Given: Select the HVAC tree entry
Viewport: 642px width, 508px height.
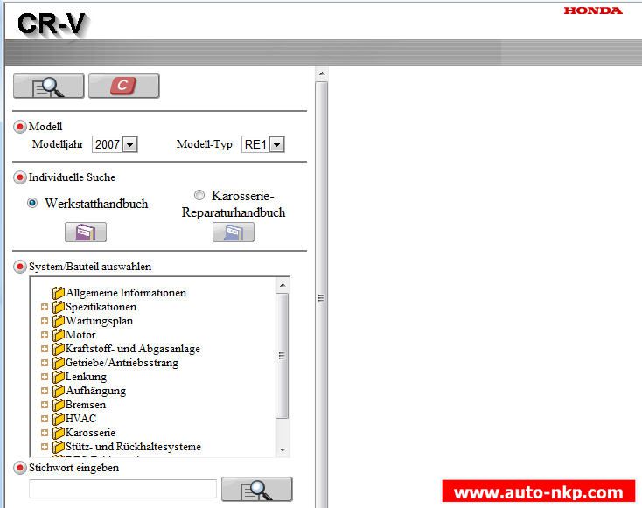Looking at the screenshot, I should pyautogui.click(x=81, y=418).
